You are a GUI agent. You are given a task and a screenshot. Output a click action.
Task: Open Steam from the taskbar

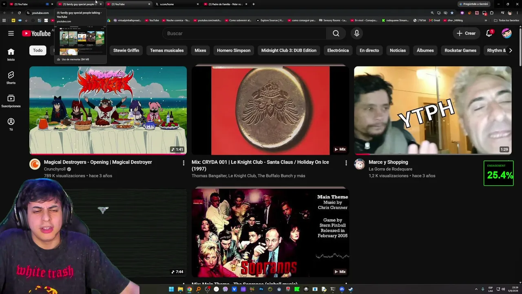point(351,290)
